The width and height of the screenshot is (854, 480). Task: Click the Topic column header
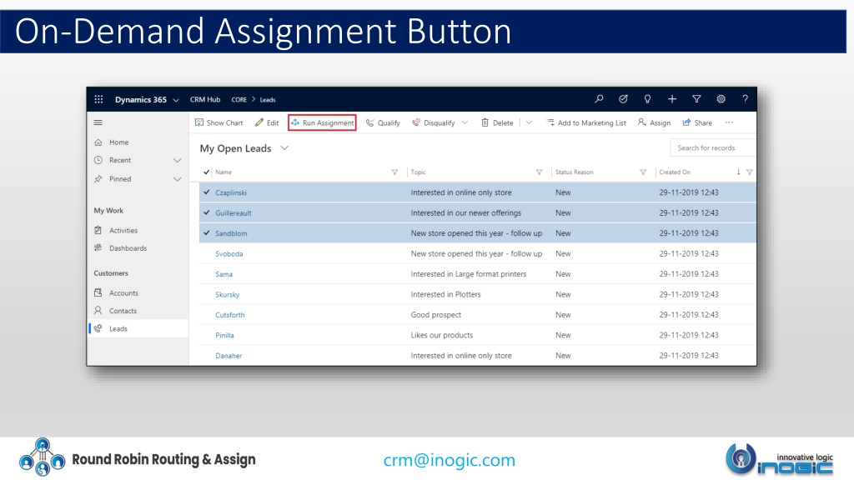tap(419, 172)
